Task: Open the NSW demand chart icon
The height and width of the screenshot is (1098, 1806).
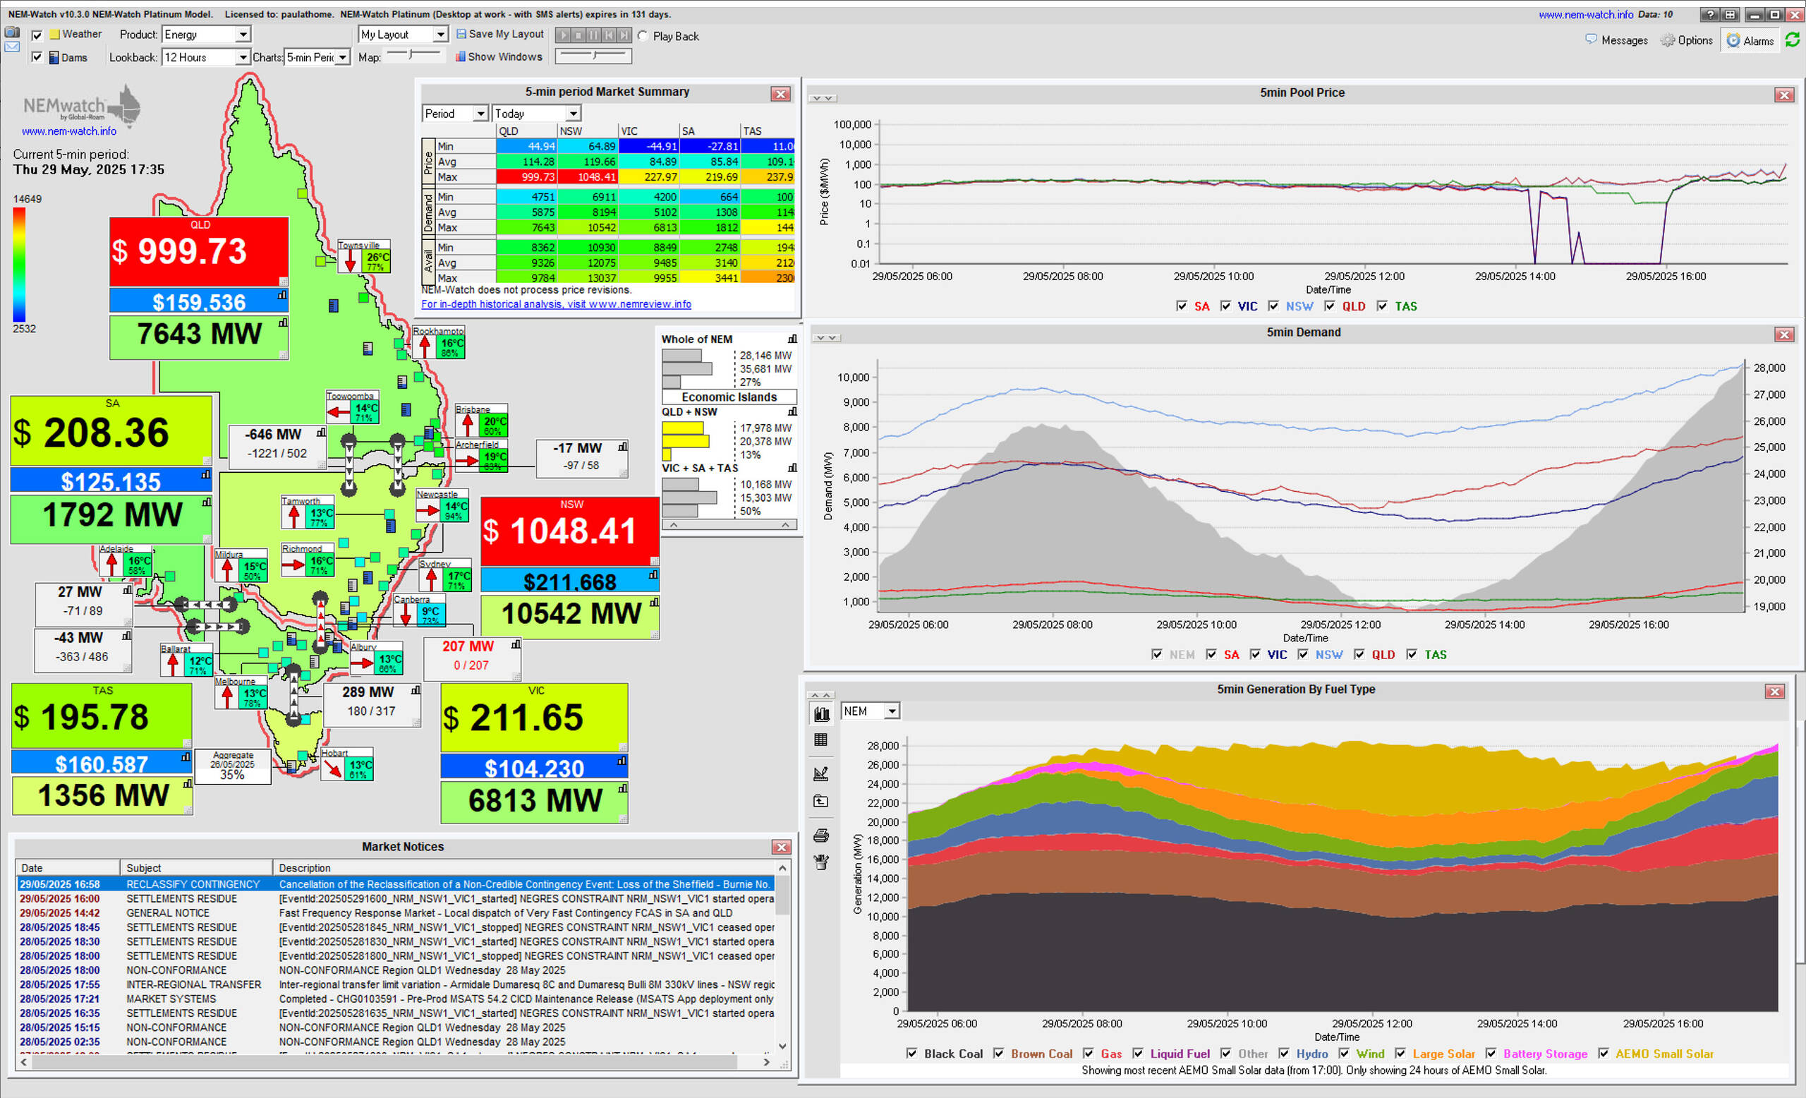Action: (654, 603)
